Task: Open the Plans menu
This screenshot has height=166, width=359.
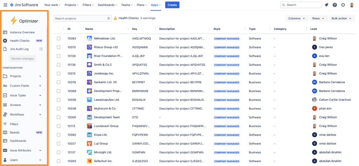Action: (142, 5)
